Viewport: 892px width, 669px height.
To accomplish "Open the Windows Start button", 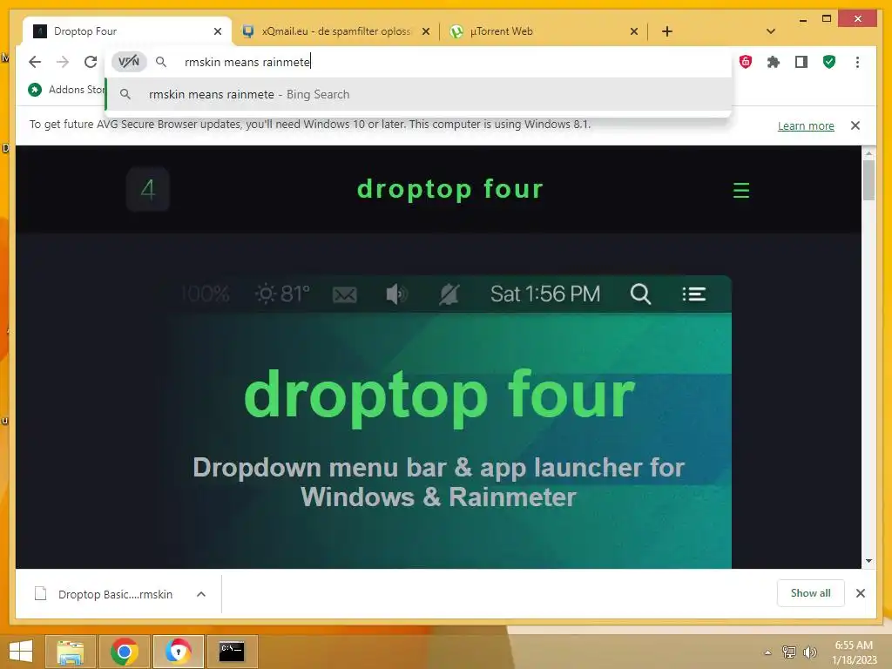I will (x=21, y=652).
